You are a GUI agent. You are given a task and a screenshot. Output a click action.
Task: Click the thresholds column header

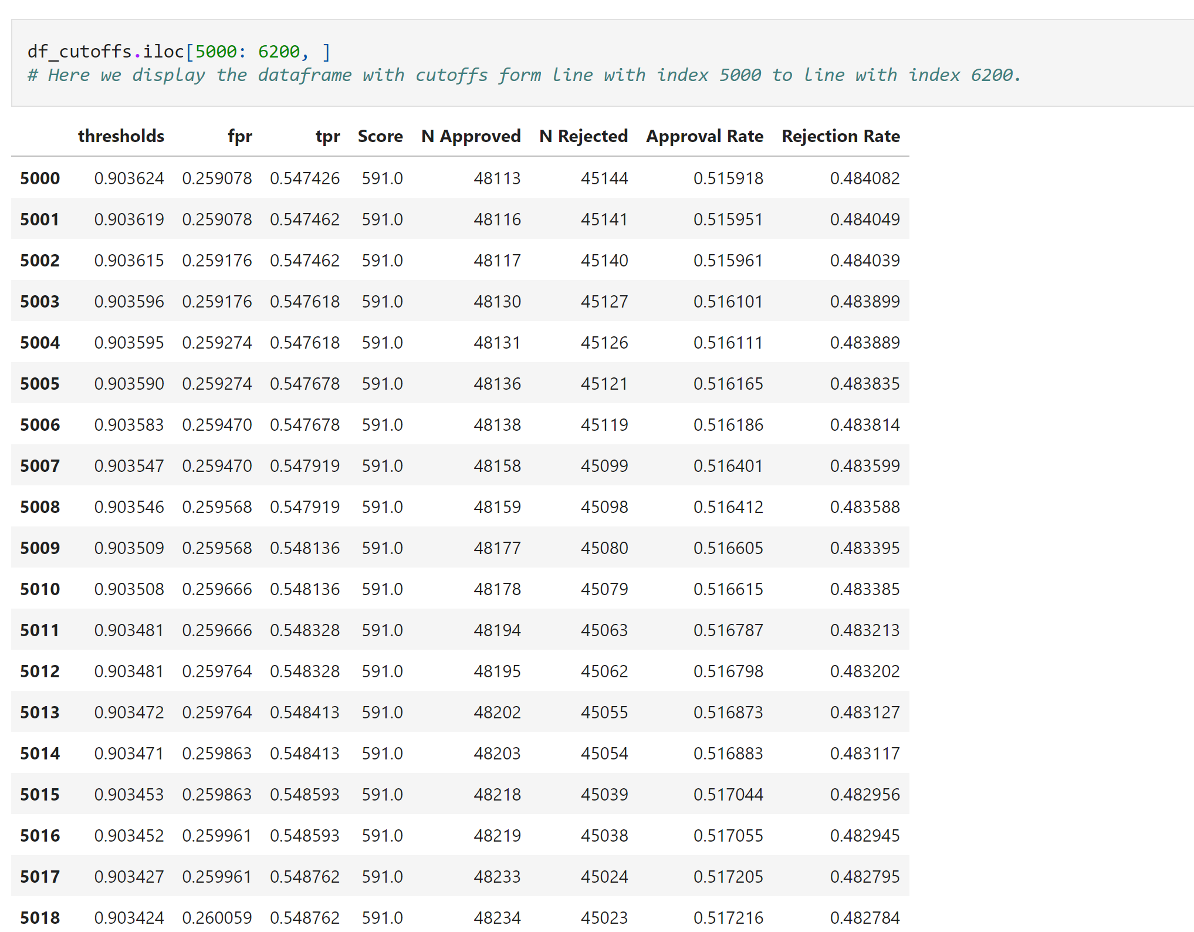coord(121,136)
